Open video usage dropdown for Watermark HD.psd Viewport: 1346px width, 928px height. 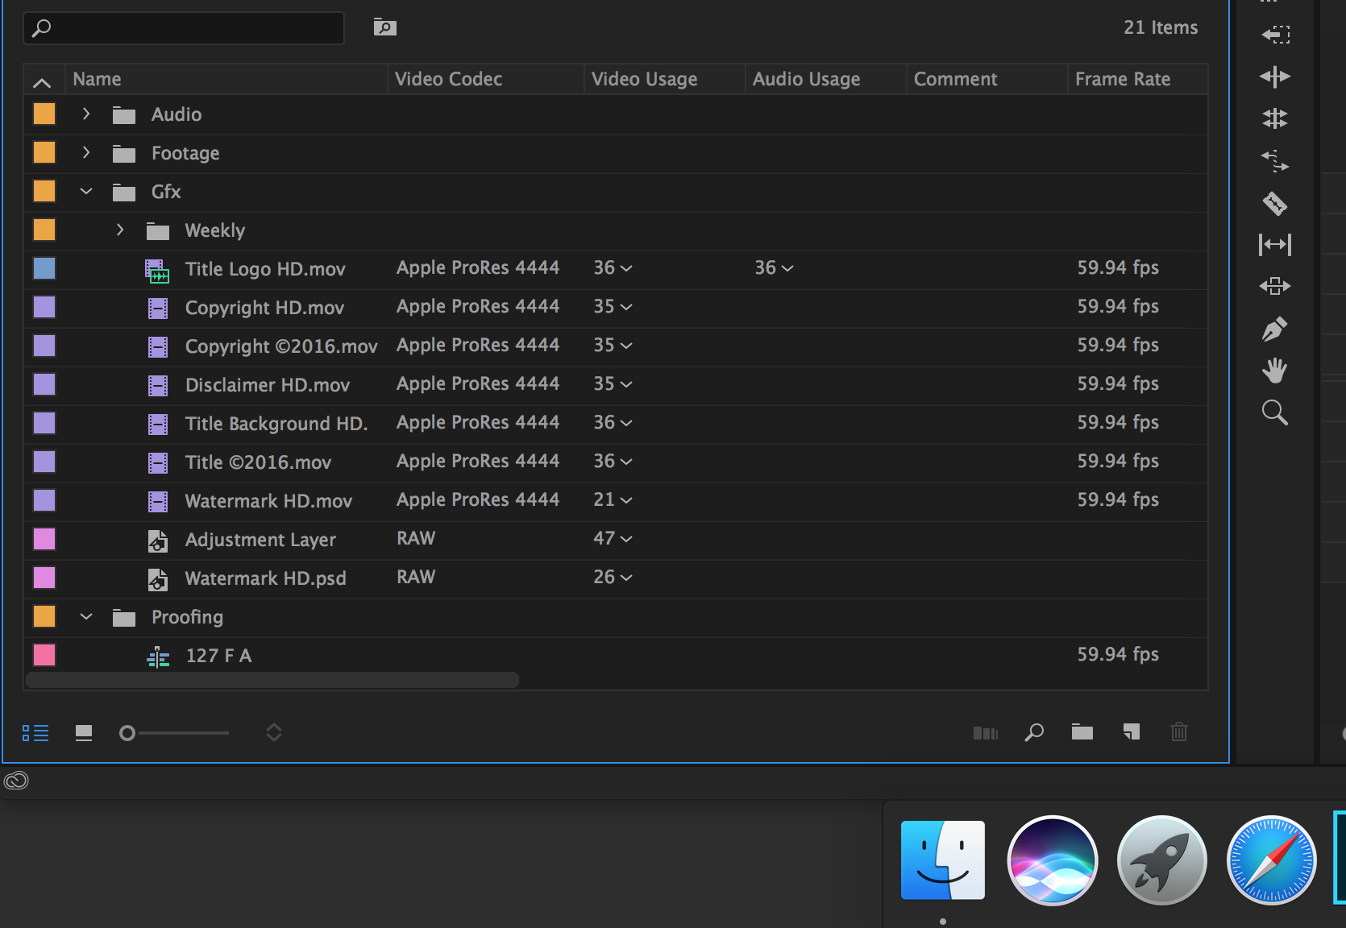click(626, 578)
